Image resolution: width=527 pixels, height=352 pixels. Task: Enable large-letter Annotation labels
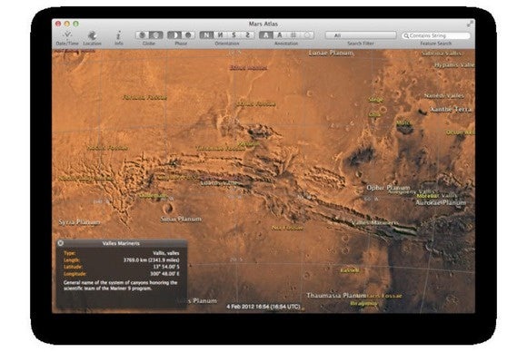pyautogui.click(x=266, y=34)
